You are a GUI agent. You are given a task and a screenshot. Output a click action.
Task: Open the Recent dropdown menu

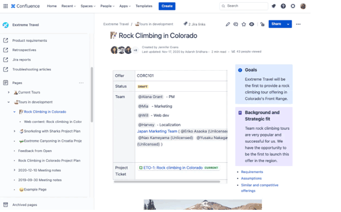coord(69,6)
